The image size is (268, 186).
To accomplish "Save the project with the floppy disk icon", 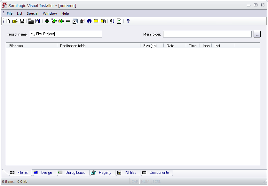I will pyautogui.click(x=22, y=21).
